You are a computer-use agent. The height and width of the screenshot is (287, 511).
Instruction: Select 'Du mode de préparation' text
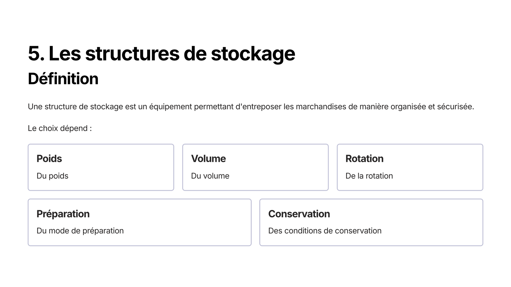80,231
